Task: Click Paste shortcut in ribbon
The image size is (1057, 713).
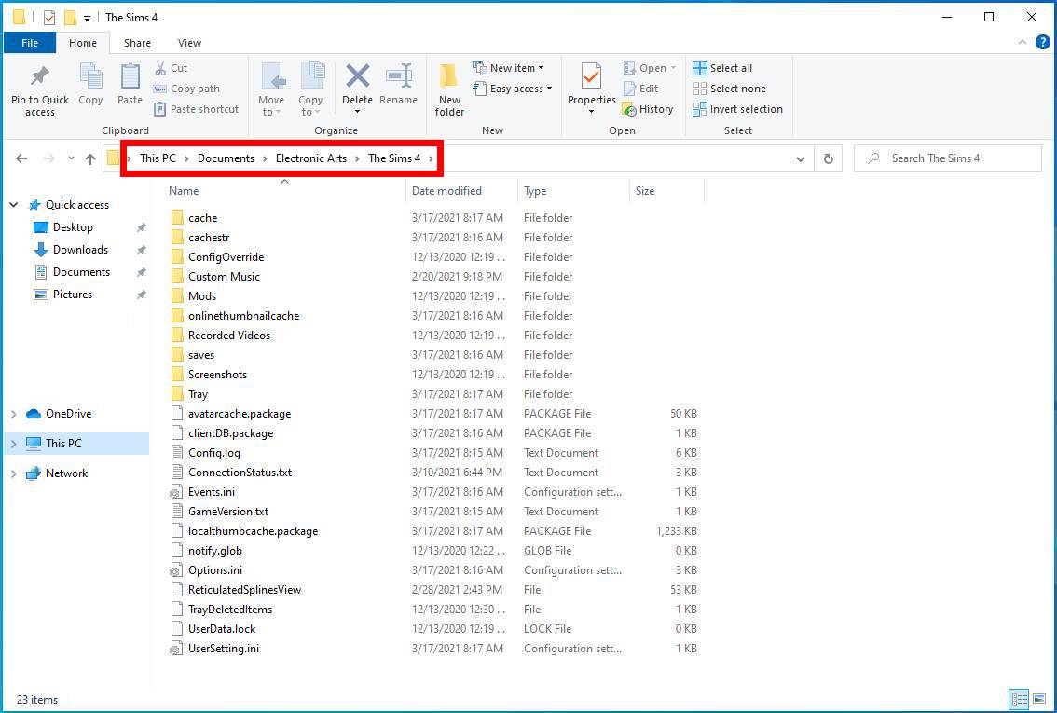Action: point(196,108)
